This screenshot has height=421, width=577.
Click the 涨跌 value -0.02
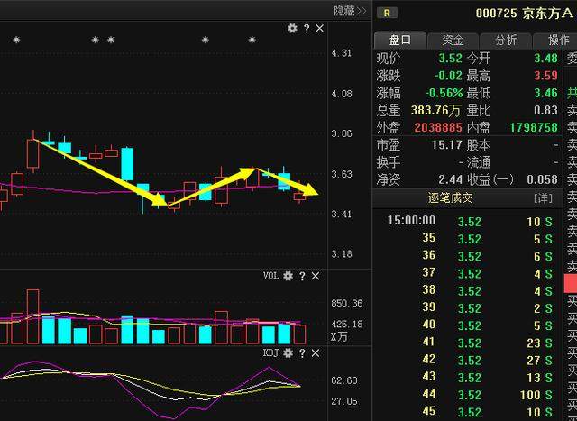(448, 76)
